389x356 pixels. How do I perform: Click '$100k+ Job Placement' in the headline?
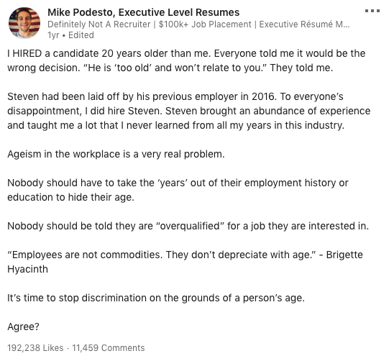coord(205,24)
